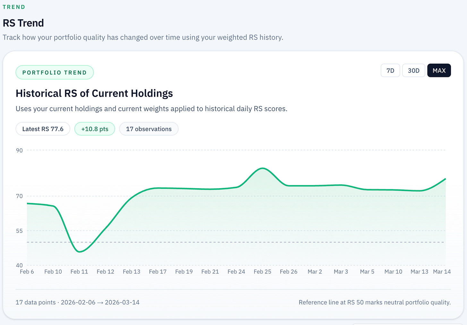Select the Feb 17 x-axis label
Viewport: 467px width, 325px height.
157,271
